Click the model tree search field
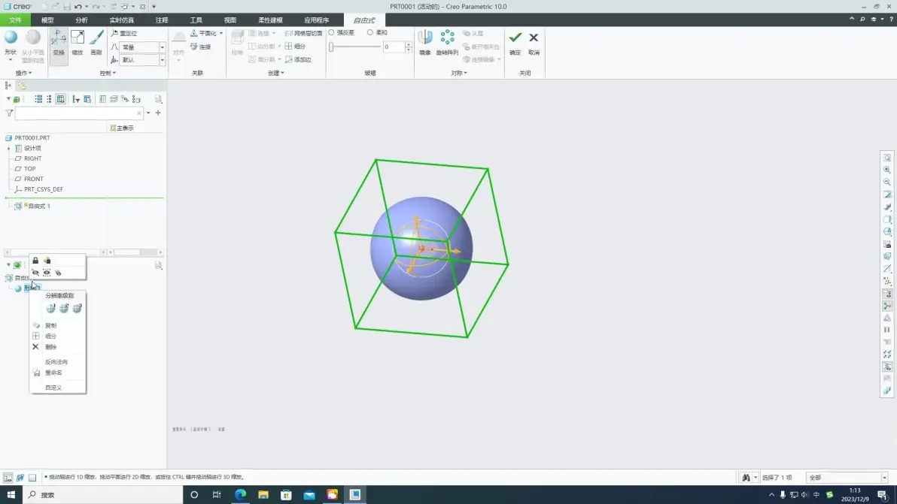Image resolution: width=897 pixels, height=504 pixels. click(79, 113)
